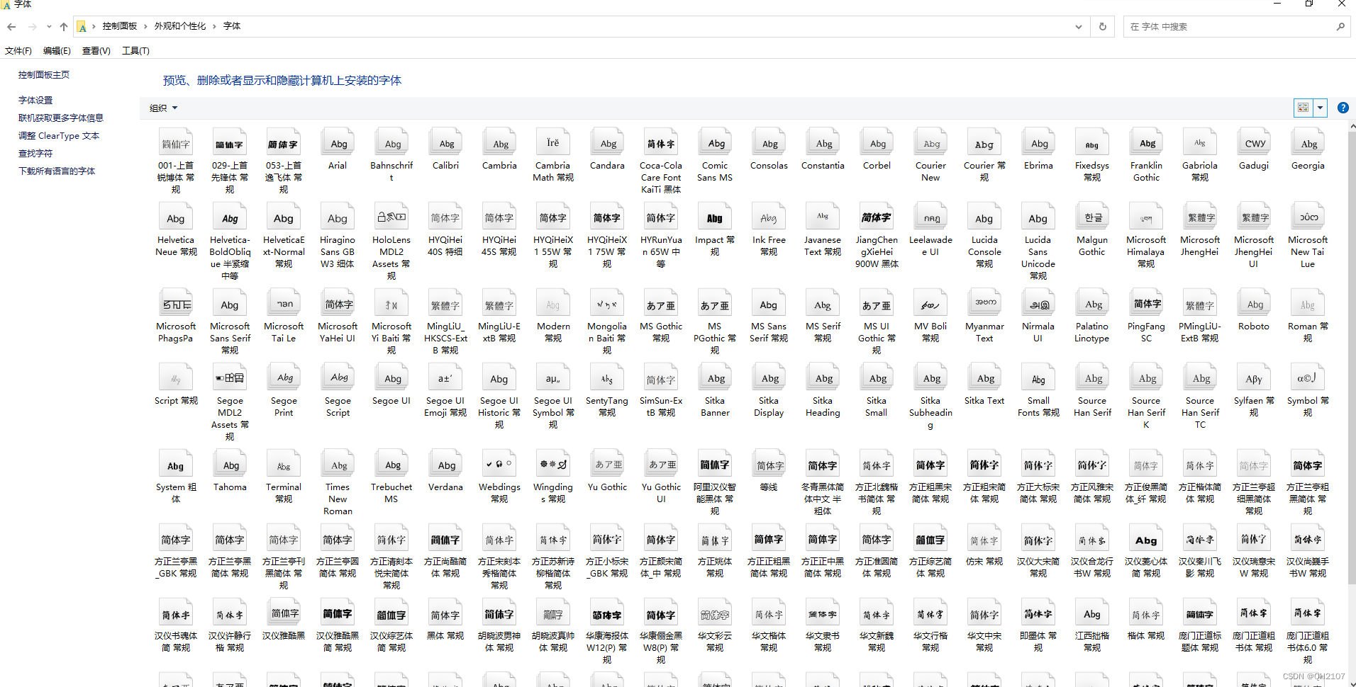Click the scrollbar down arrow
Viewport: 1356px width, 687px height.
(1352, 683)
